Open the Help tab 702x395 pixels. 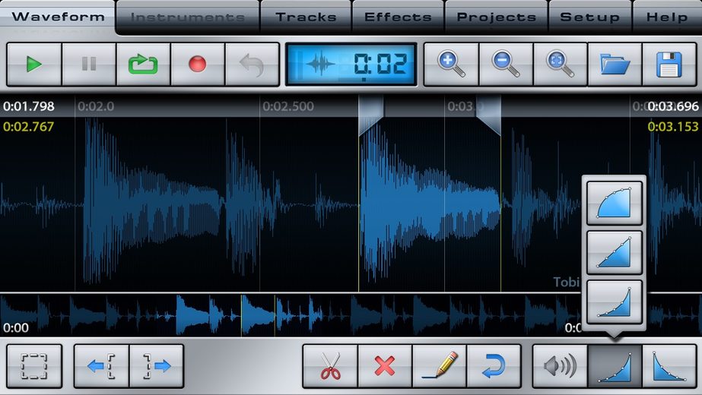click(667, 17)
